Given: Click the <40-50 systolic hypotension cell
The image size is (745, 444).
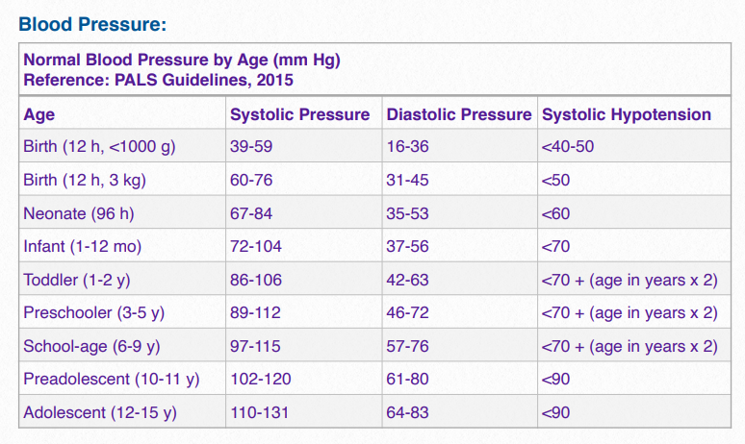Looking at the screenshot, I should pos(567,147).
